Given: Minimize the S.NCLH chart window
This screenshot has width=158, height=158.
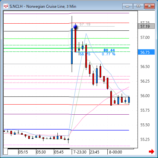Looking at the screenshot, I should click(128, 6).
